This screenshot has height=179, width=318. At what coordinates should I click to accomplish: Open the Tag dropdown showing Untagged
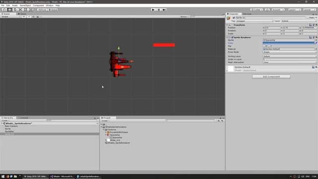point(254,21)
